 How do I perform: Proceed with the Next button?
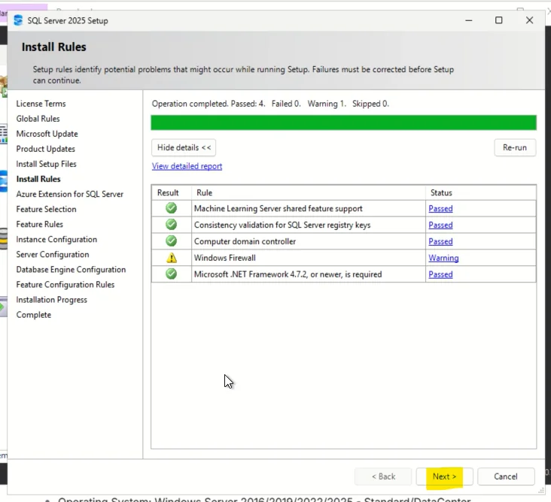click(445, 476)
